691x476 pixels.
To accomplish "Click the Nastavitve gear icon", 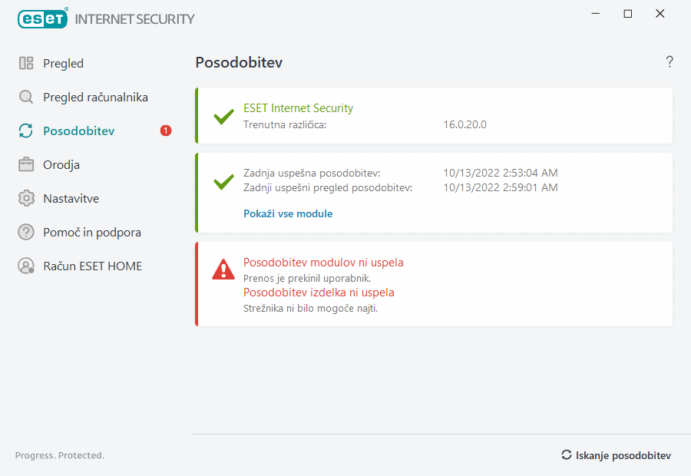I will tap(26, 199).
